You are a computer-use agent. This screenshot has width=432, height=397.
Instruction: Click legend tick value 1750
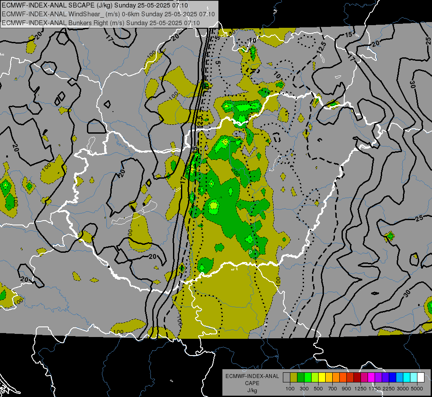tap(375, 389)
